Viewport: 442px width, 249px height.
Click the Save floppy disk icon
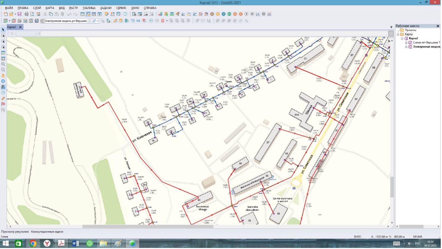[19, 14]
